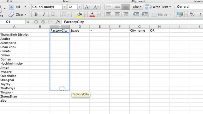
Task: Select cell containing OR
Action: point(159,30)
